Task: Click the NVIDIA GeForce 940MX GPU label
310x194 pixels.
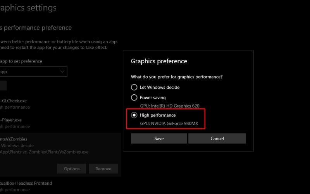Action: (169, 123)
